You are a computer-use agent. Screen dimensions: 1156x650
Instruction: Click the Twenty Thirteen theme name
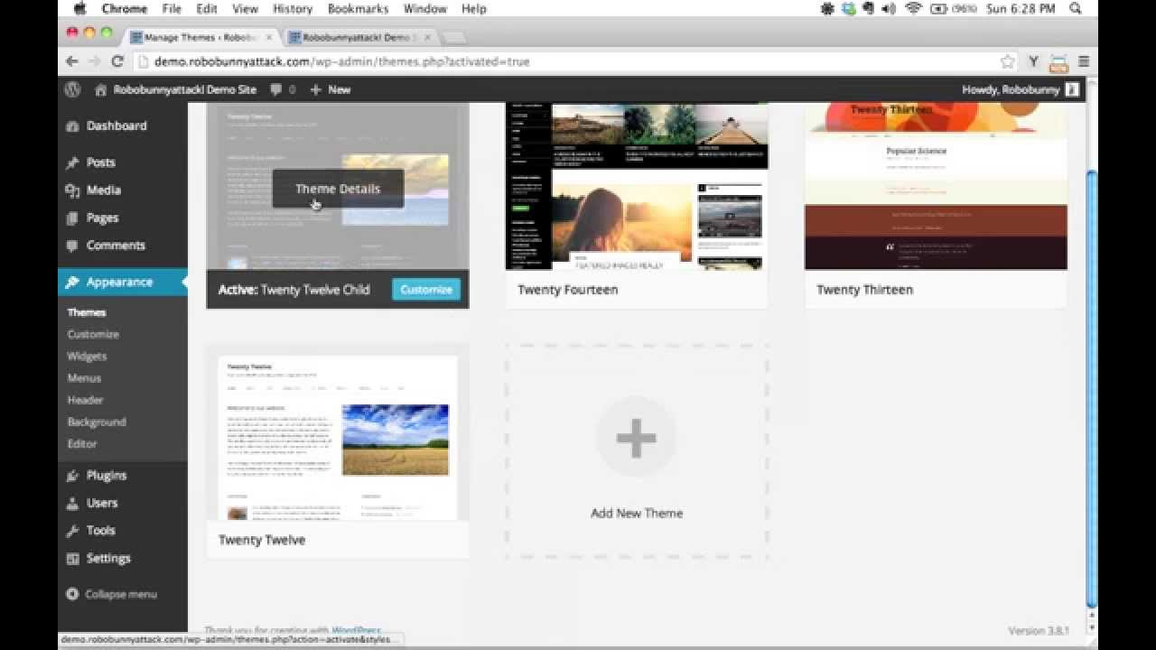pyautogui.click(x=864, y=290)
